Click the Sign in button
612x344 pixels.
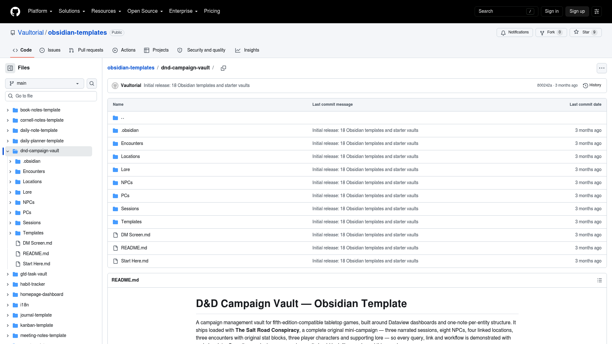coord(552,11)
